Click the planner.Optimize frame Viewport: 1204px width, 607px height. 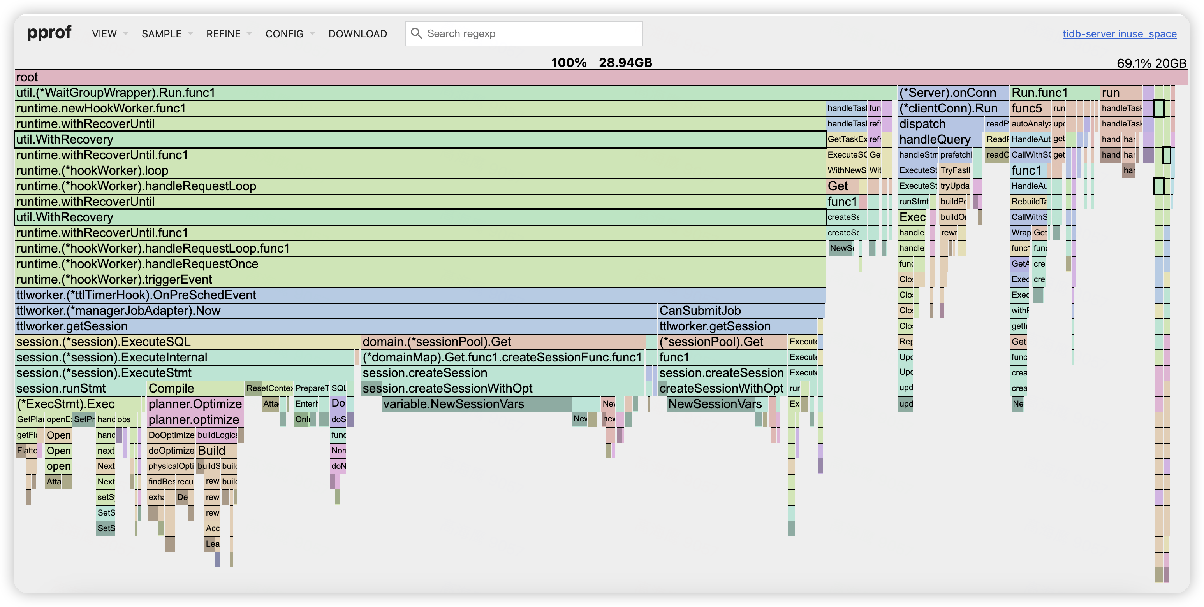tap(195, 404)
